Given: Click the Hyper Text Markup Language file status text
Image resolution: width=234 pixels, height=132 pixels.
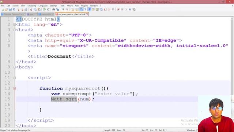Looking at the screenshot, I should [15, 131].
